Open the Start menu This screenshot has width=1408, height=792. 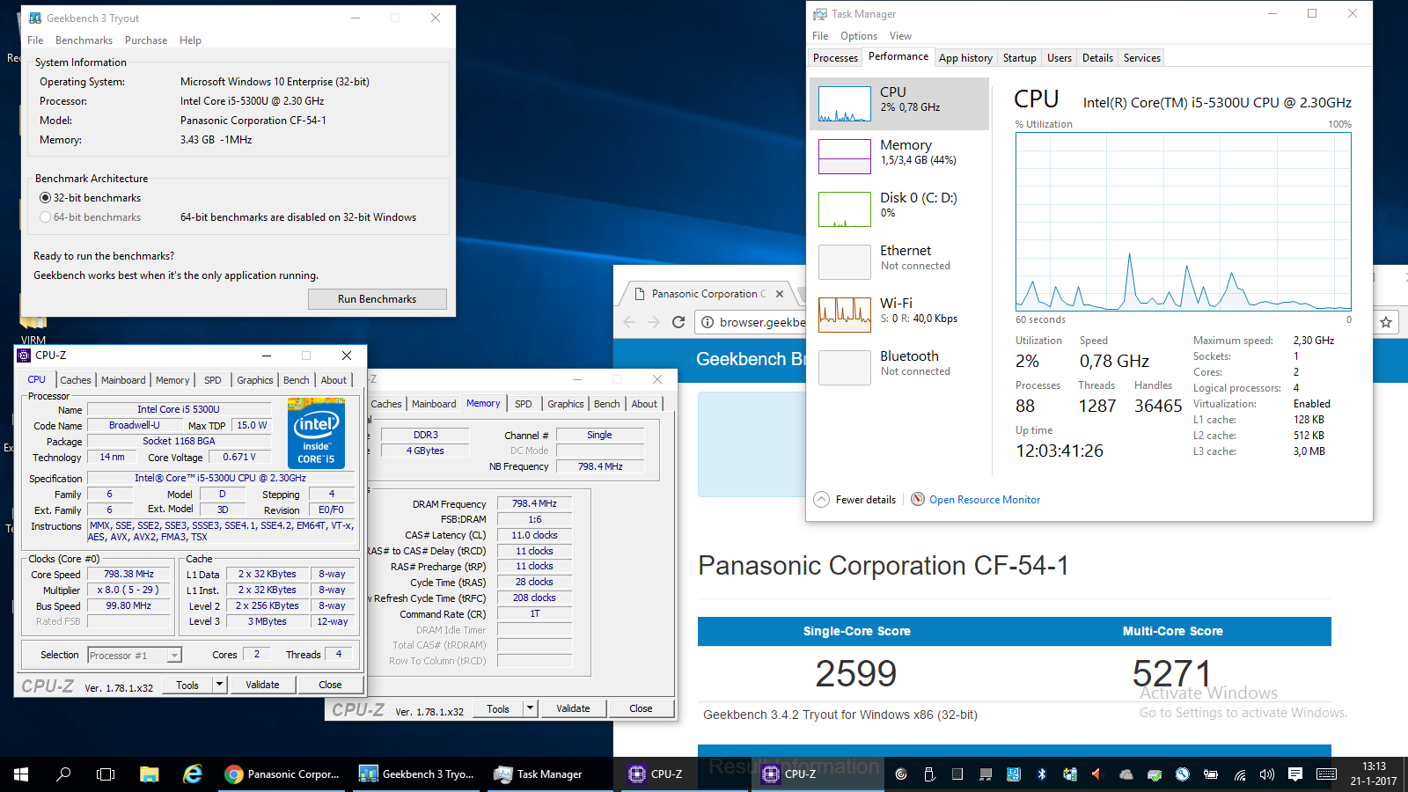click(21, 774)
